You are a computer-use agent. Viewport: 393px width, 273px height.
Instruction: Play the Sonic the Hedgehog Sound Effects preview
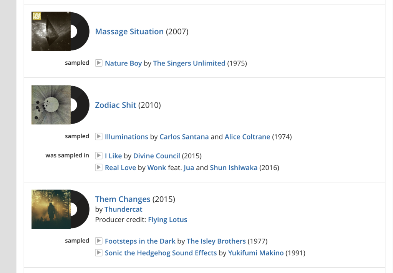99,253
